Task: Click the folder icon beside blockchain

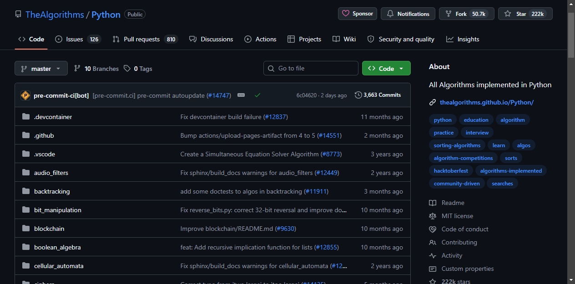Action: (x=26, y=229)
